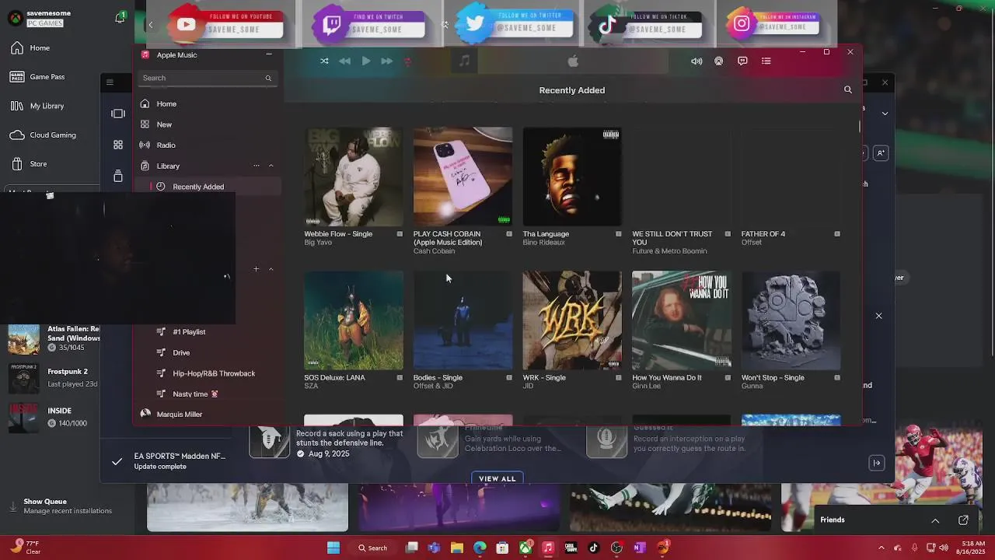Go to previous track
The image size is (995, 560).
pos(344,61)
